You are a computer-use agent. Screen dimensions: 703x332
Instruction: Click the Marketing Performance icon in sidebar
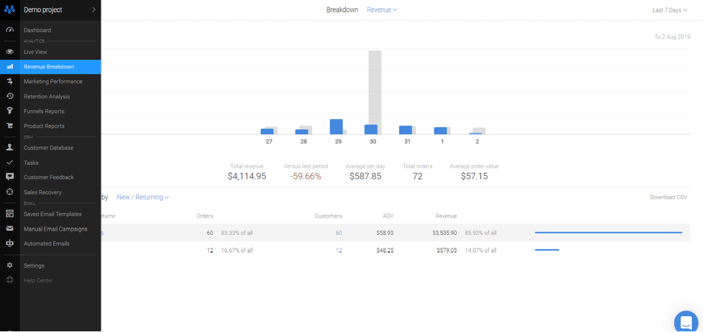pos(9,81)
